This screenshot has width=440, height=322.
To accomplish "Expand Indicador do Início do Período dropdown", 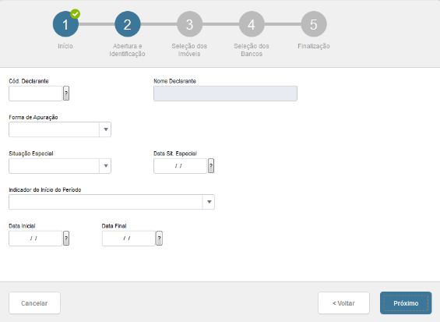I will tap(209, 202).
